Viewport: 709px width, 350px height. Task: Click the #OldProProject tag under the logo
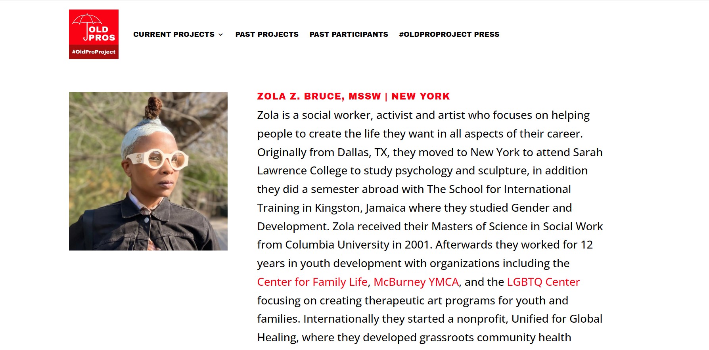coord(94,52)
